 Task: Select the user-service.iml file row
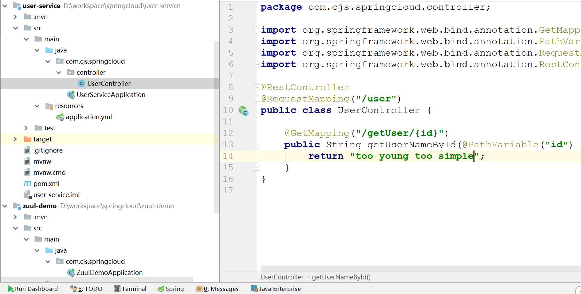click(110, 195)
